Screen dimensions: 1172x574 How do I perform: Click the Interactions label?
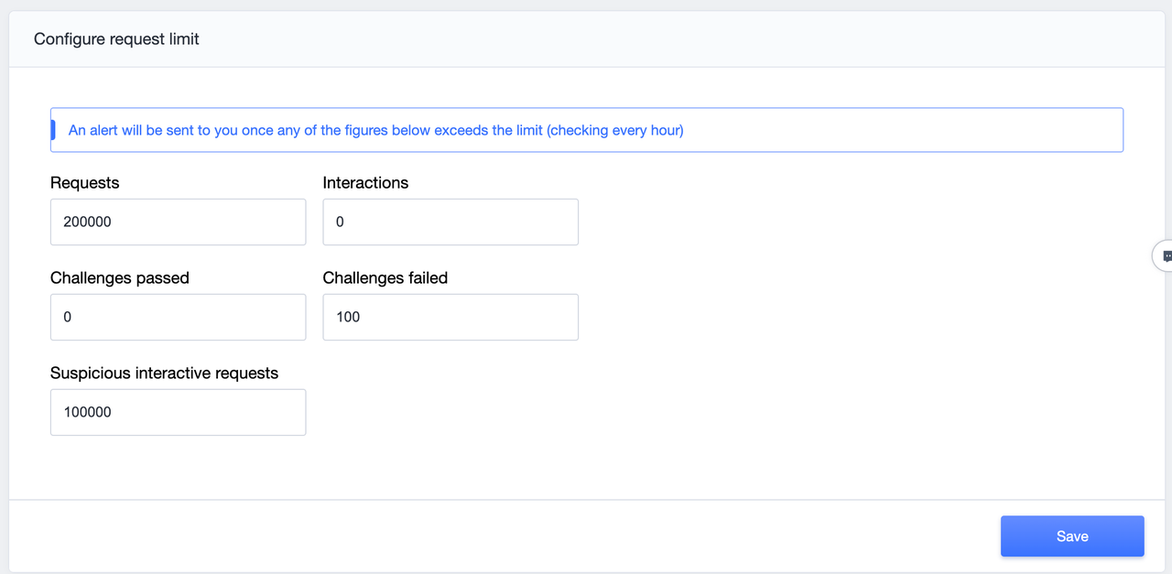pyautogui.click(x=365, y=183)
